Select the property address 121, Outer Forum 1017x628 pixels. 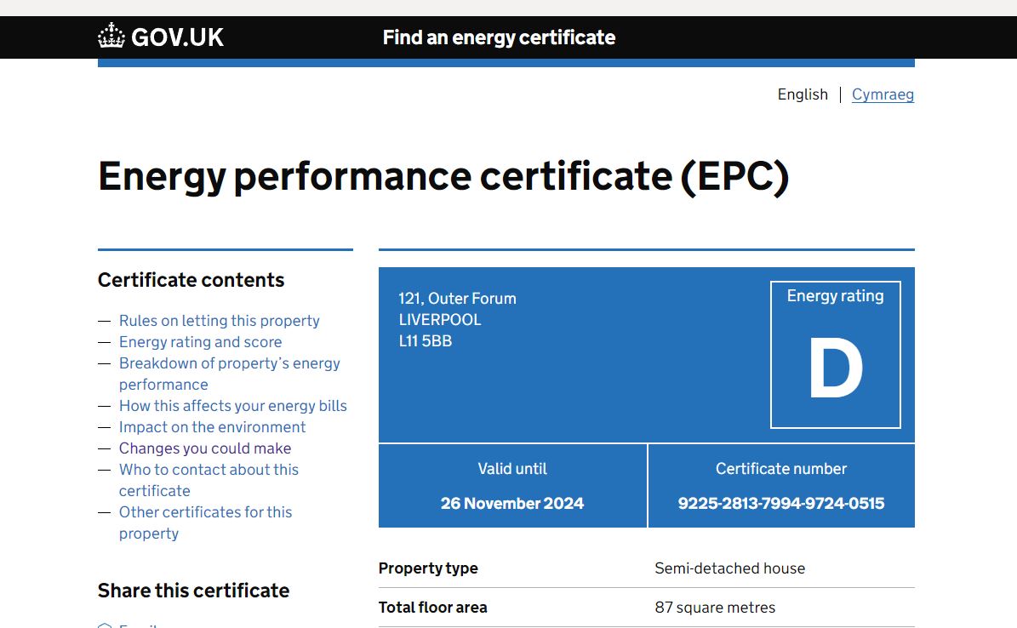457,299
